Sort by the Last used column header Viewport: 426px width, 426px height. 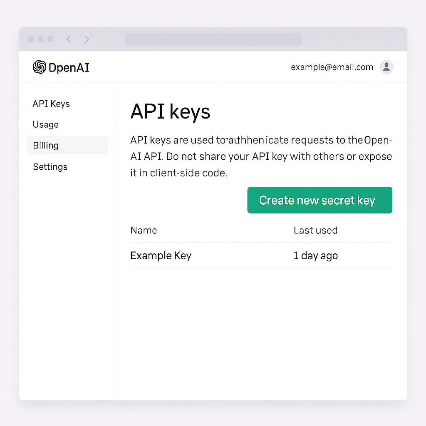[x=315, y=230]
